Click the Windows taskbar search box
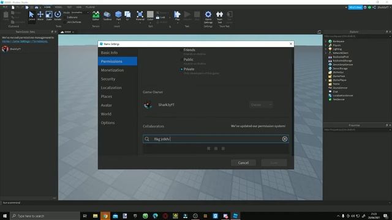392x220 pixels. point(45,216)
